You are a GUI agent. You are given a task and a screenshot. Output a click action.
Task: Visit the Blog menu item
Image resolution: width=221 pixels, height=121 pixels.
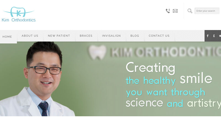[135, 36]
